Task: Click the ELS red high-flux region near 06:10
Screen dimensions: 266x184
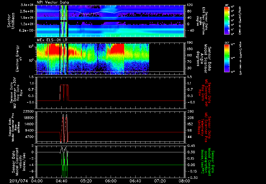Action: click(117, 49)
